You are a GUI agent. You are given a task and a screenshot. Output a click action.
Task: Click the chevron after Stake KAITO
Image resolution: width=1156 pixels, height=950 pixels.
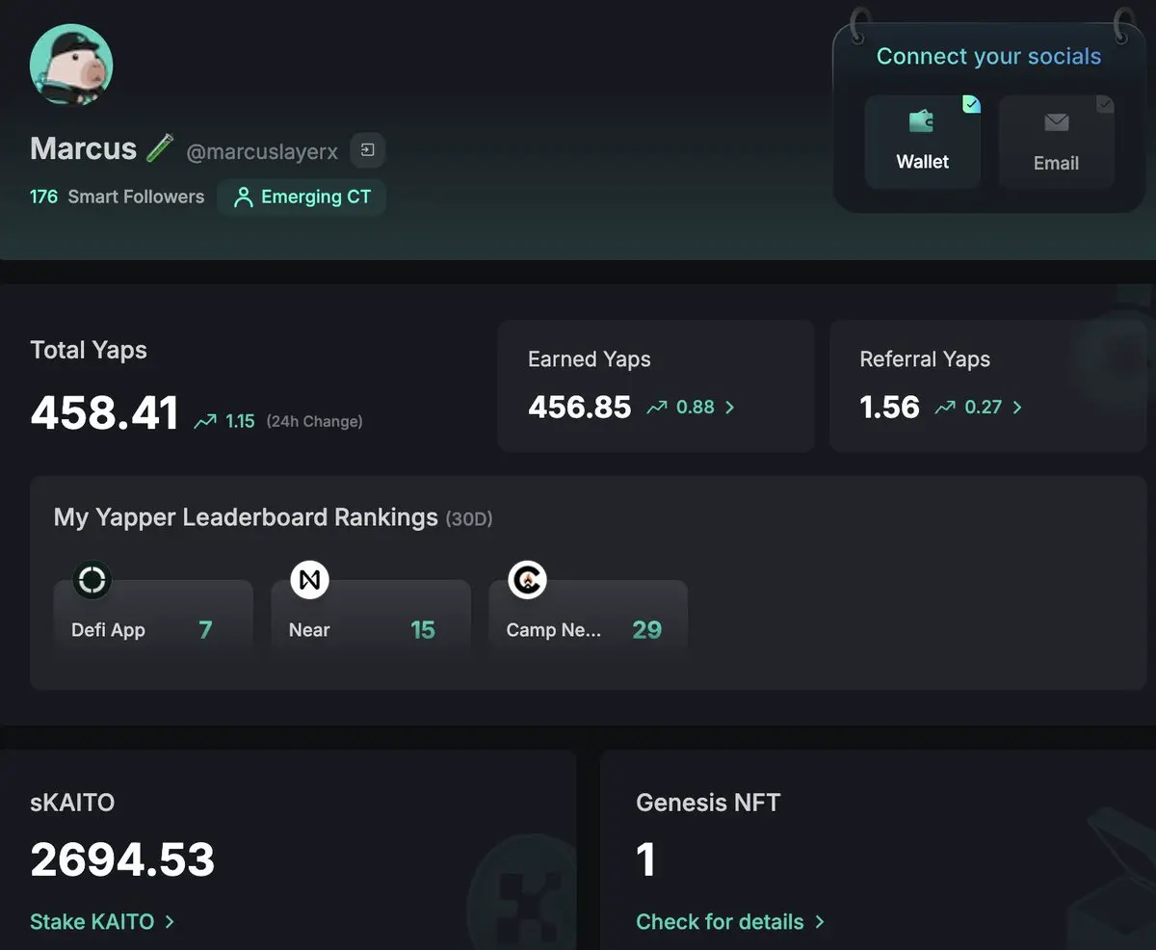pos(170,922)
